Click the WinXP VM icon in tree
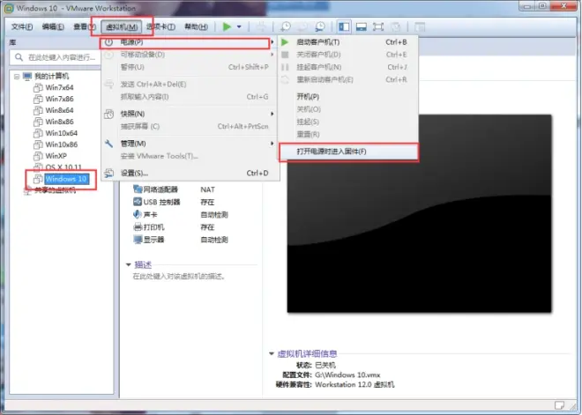 pos(38,156)
